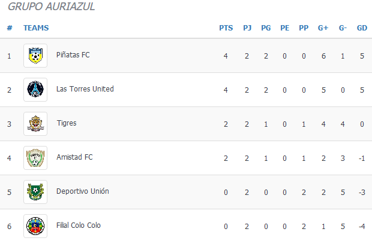Select the Amistad FC shield logo
Screen dimensions: 372x244
pyautogui.click(x=35, y=158)
